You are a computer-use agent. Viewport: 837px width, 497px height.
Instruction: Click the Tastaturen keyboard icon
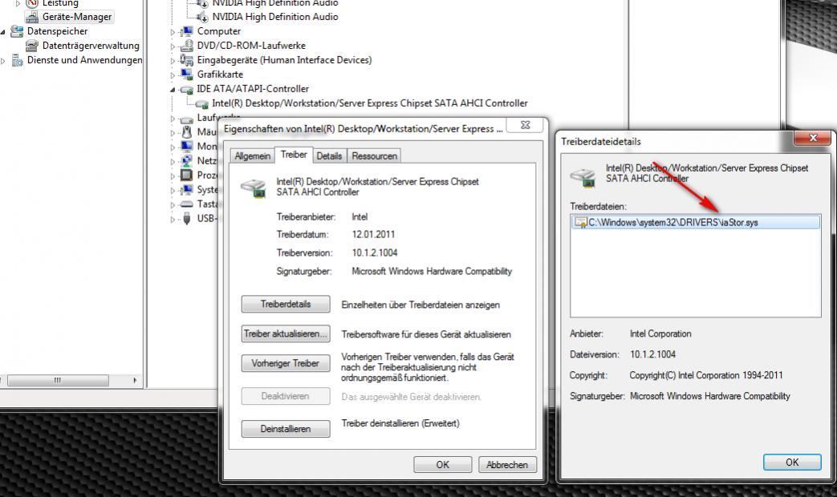coord(186,204)
